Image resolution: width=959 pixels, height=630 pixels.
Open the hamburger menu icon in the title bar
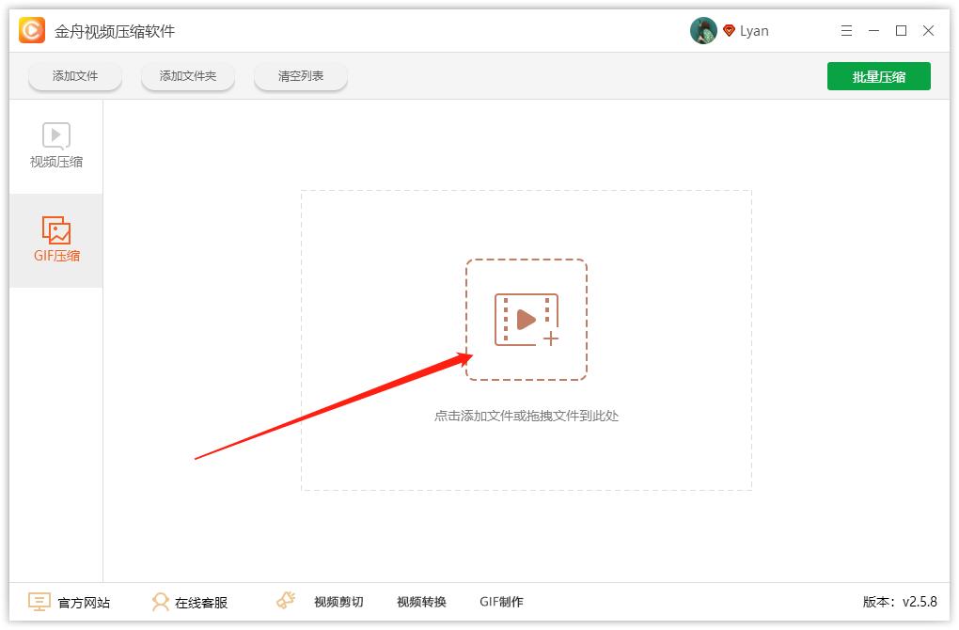pyautogui.click(x=846, y=31)
